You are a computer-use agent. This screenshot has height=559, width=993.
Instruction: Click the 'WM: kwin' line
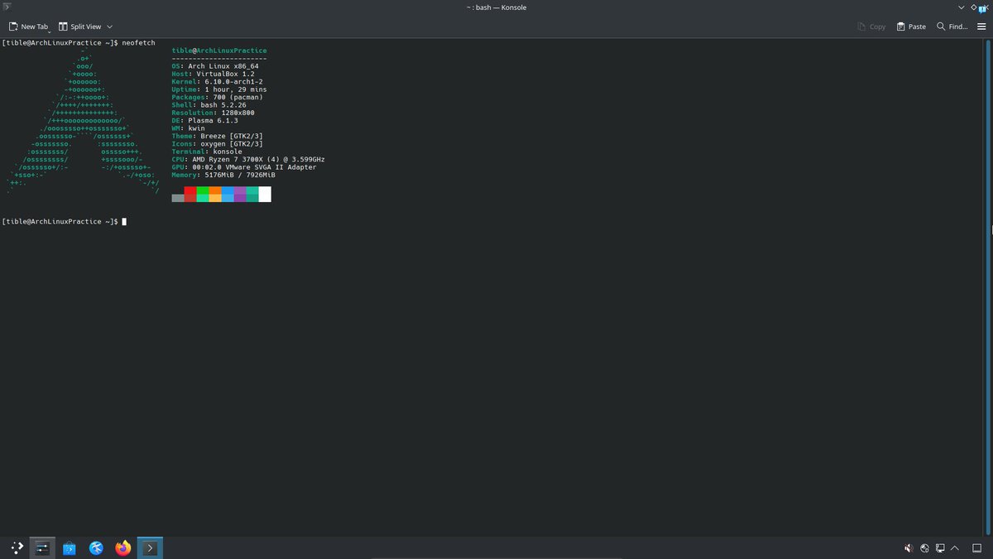point(188,128)
